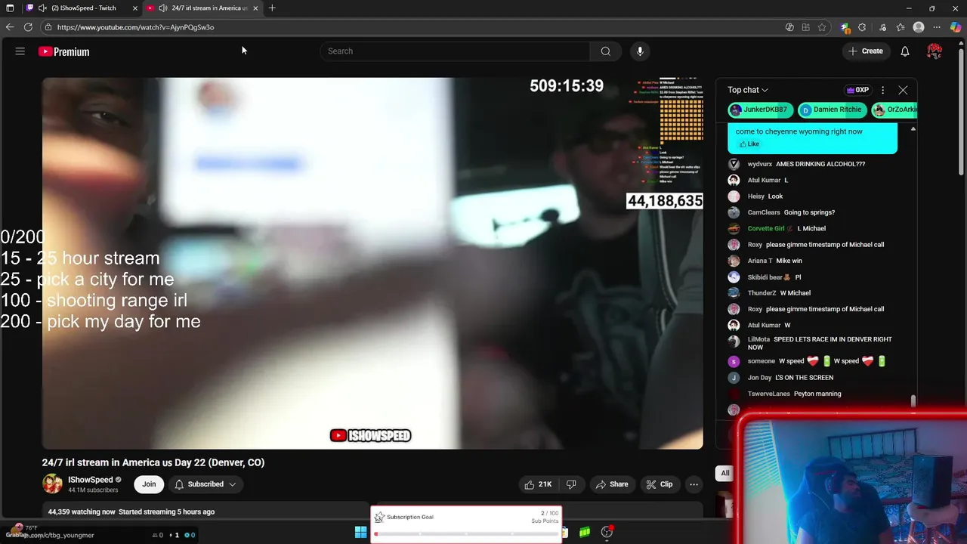Close the Twitch browser tab
The image size is (967, 544).
coord(135,8)
